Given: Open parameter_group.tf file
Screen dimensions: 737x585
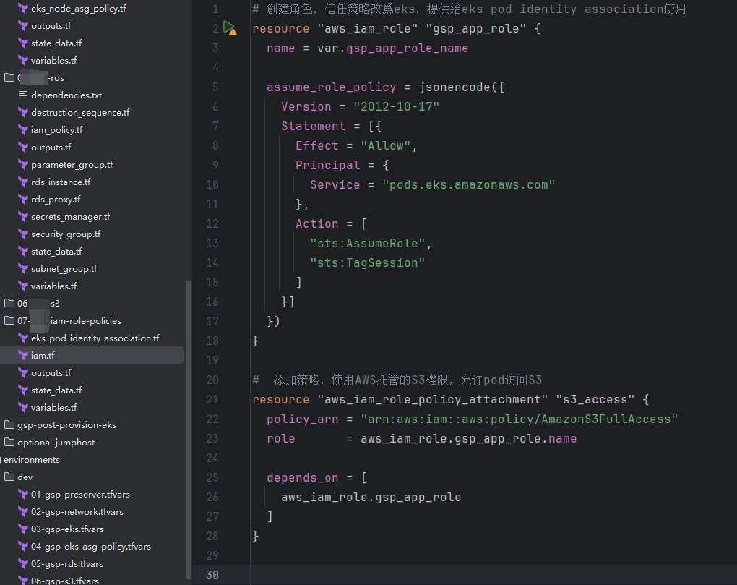Looking at the screenshot, I should tap(72, 165).
